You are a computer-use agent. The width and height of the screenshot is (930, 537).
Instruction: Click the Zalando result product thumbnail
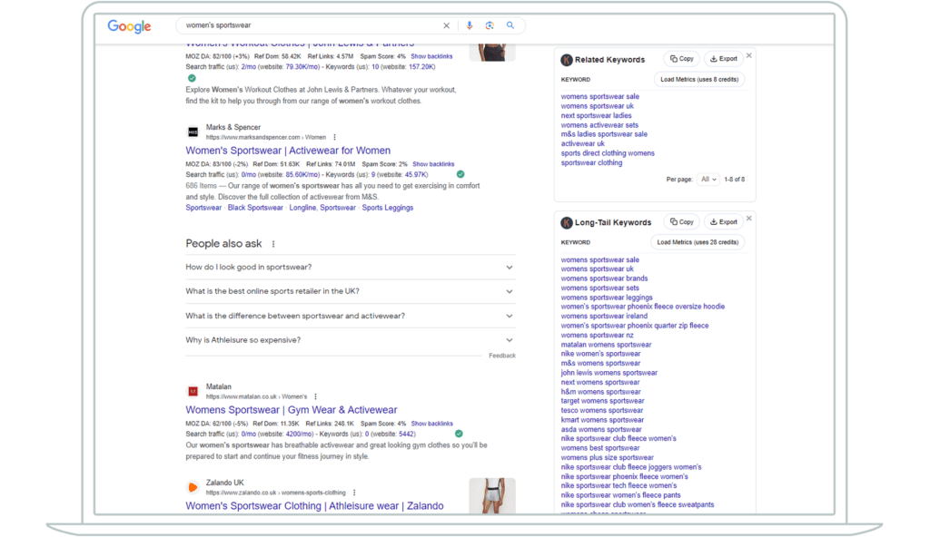coord(491,496)
